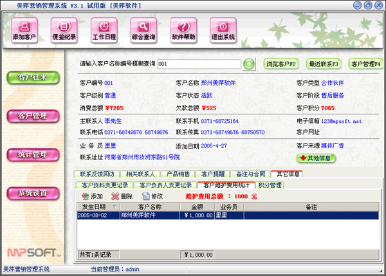Open 统计管理 in the left sidebar

(x=32, y=154)
